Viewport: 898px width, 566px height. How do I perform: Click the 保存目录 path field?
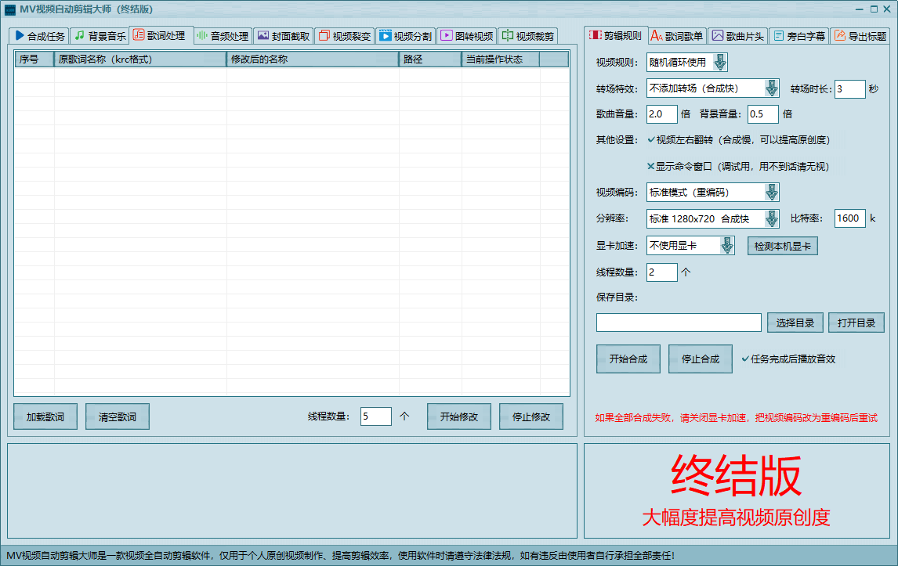tap(679, 323)
